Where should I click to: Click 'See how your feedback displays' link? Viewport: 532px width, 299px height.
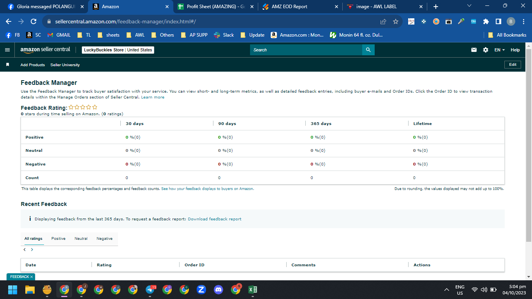coord(208,189)
